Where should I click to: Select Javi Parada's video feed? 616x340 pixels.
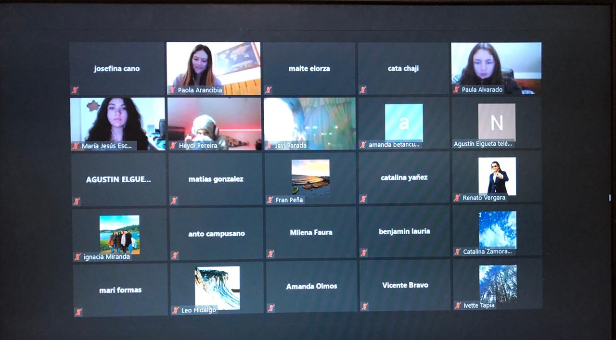tap(309, 120)
